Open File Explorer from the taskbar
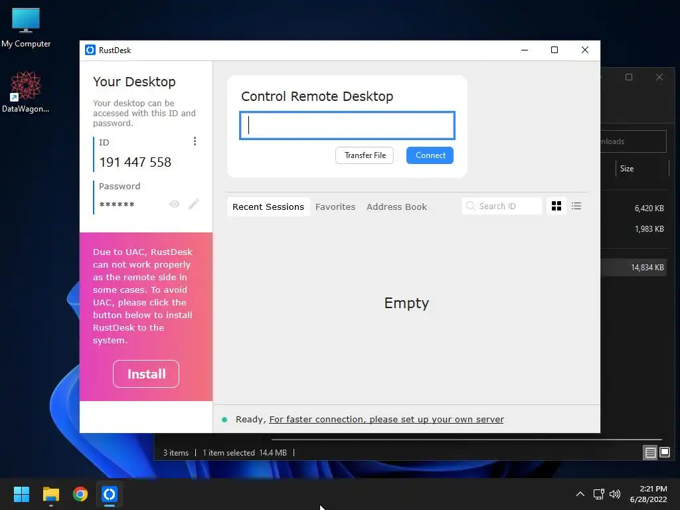This screenshot has height=510, width=680. 50,494
